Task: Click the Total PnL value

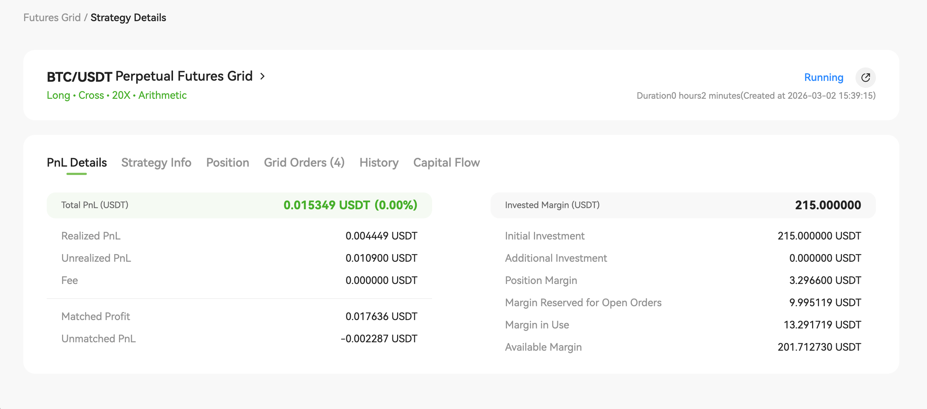Action: (350, 205)
